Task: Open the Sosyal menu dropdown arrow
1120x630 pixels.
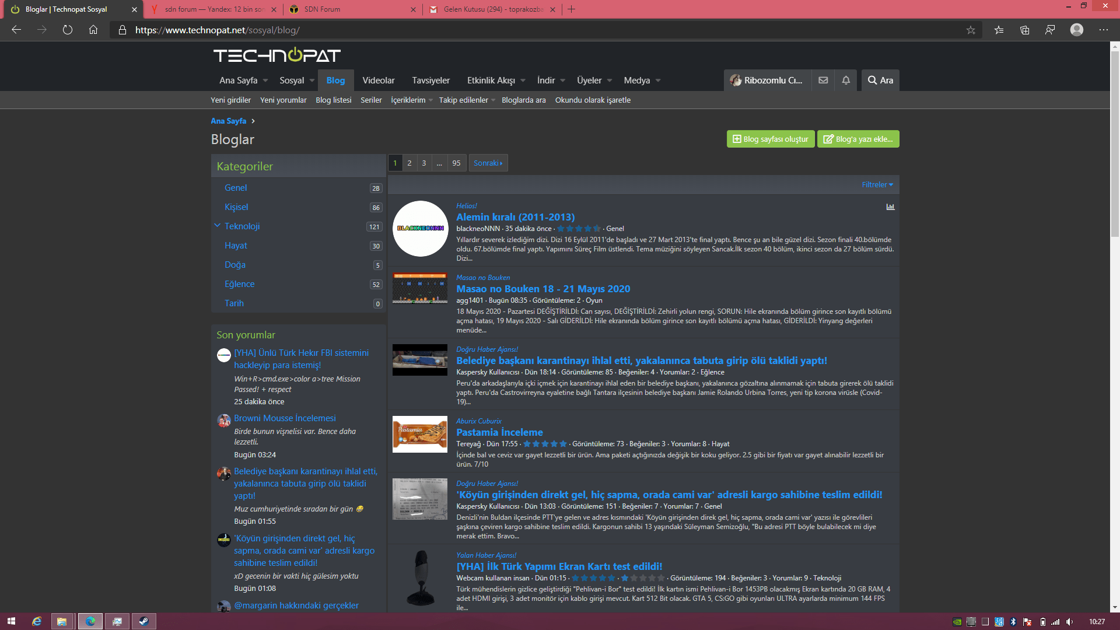Action: 312,80
